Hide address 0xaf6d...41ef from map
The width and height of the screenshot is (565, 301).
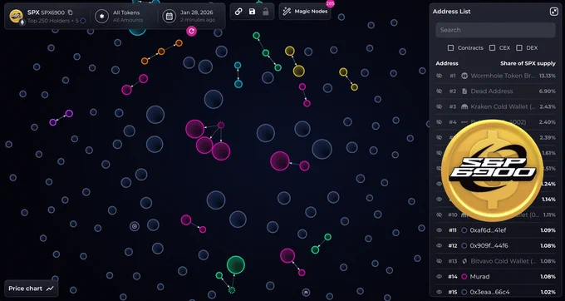(439, 230)
